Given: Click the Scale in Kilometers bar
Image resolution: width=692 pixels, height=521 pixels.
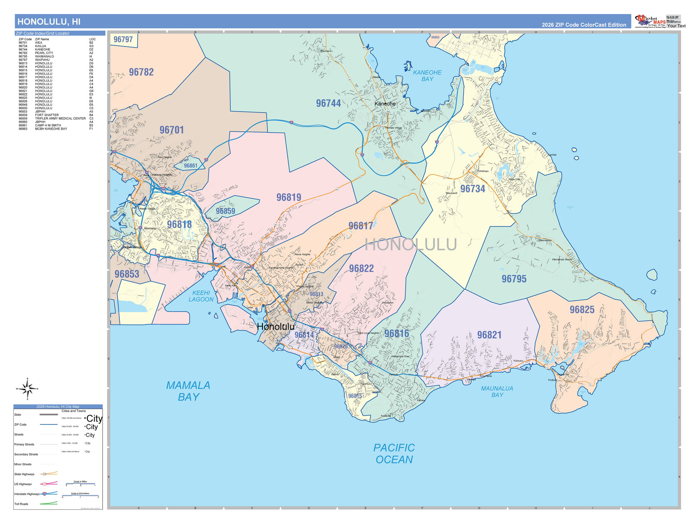Looking at the screenshot, I should pos(80,496).
